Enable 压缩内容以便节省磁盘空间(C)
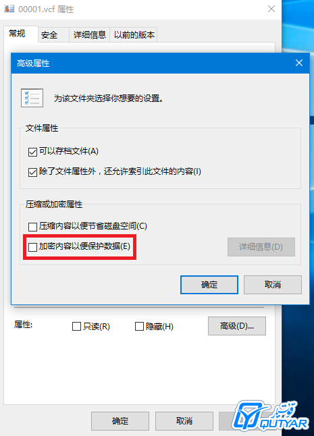Screen dimensions: 314x436 pyautogui.click(x=32, y=227)
